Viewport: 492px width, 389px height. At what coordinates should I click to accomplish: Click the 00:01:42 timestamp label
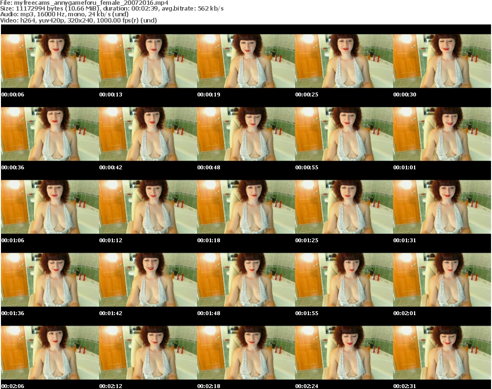point(111,313)
